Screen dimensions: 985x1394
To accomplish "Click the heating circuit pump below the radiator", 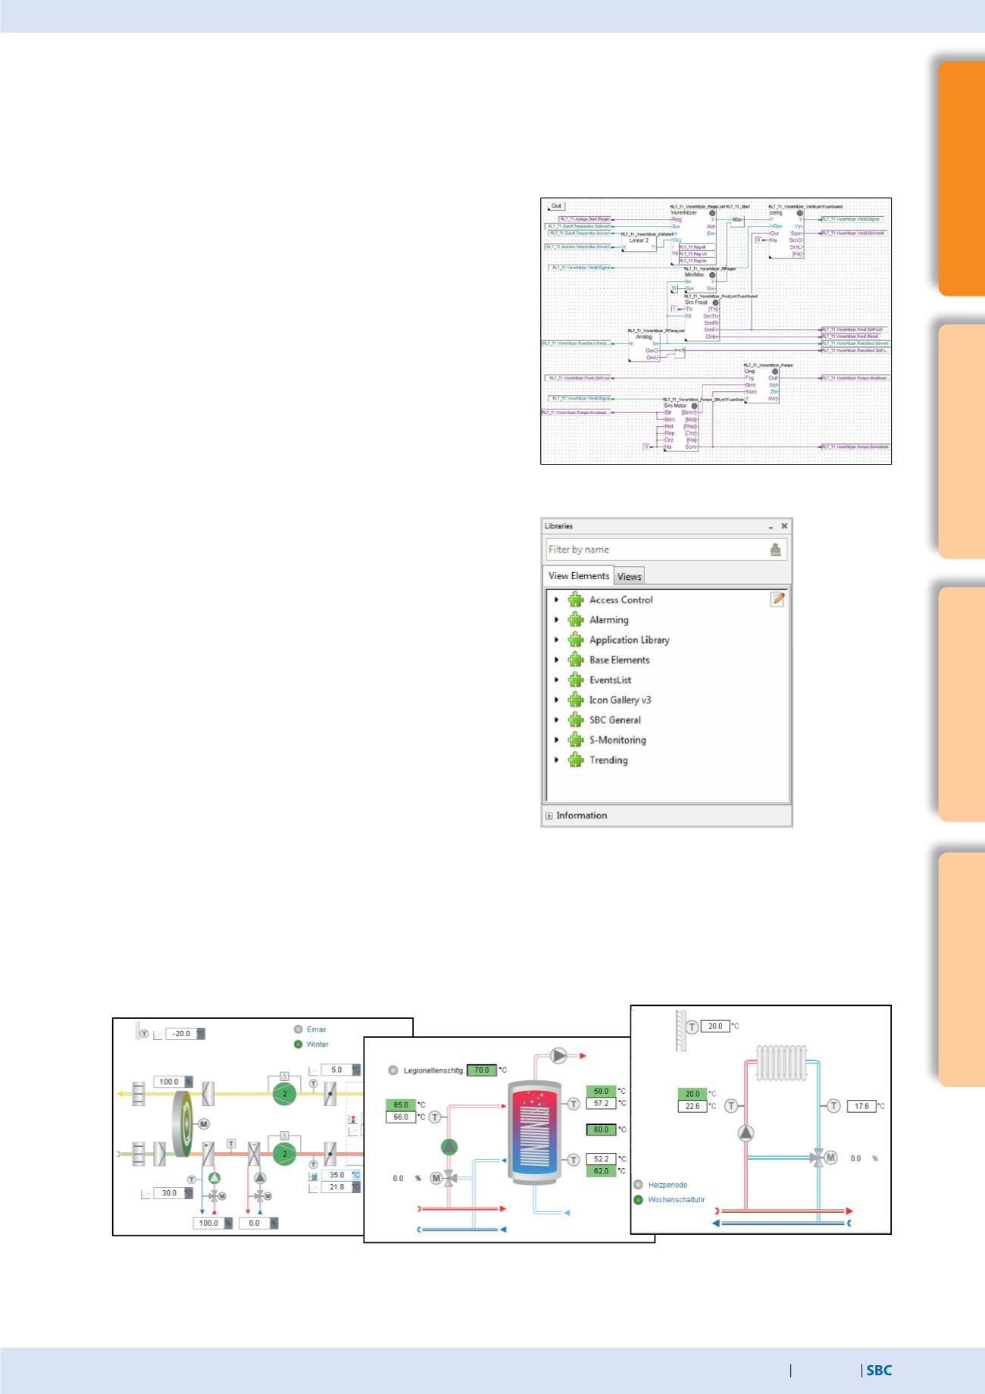I will pos(746,1133).
